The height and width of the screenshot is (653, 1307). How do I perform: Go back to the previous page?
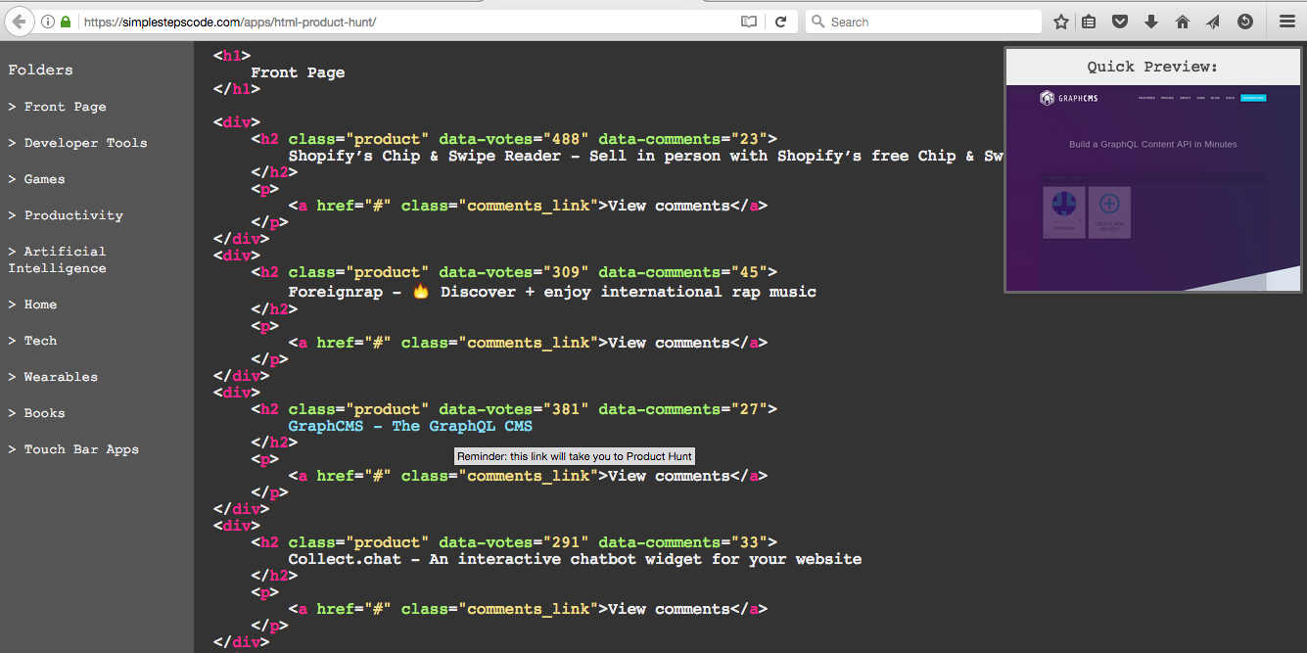point(18,21)
